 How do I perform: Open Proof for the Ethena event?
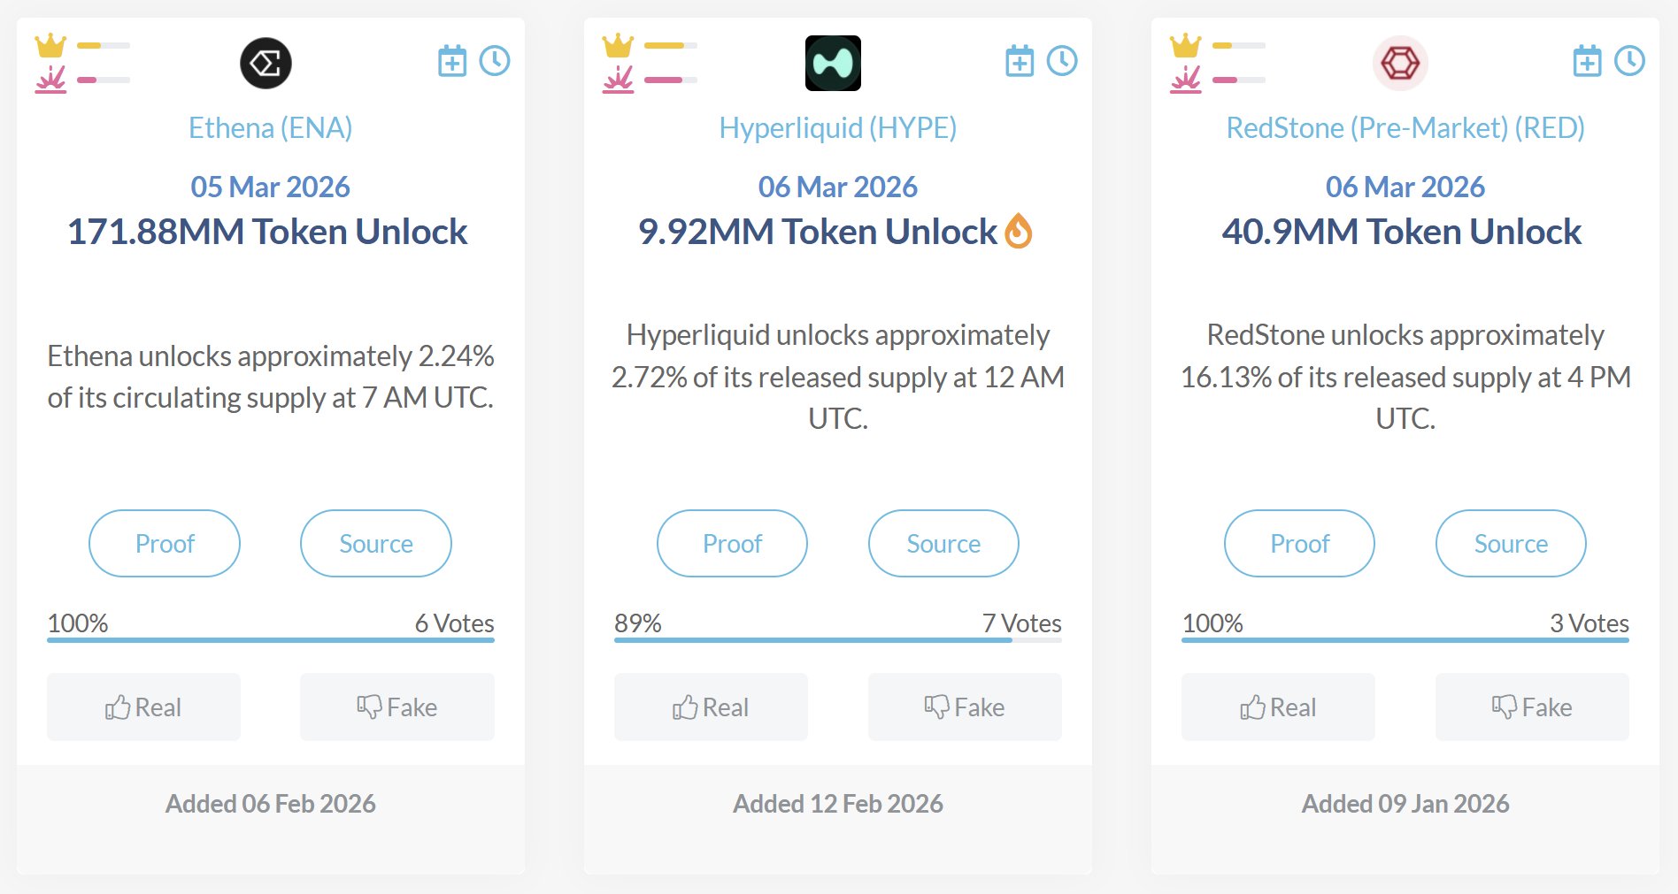(x=165, y=543)
